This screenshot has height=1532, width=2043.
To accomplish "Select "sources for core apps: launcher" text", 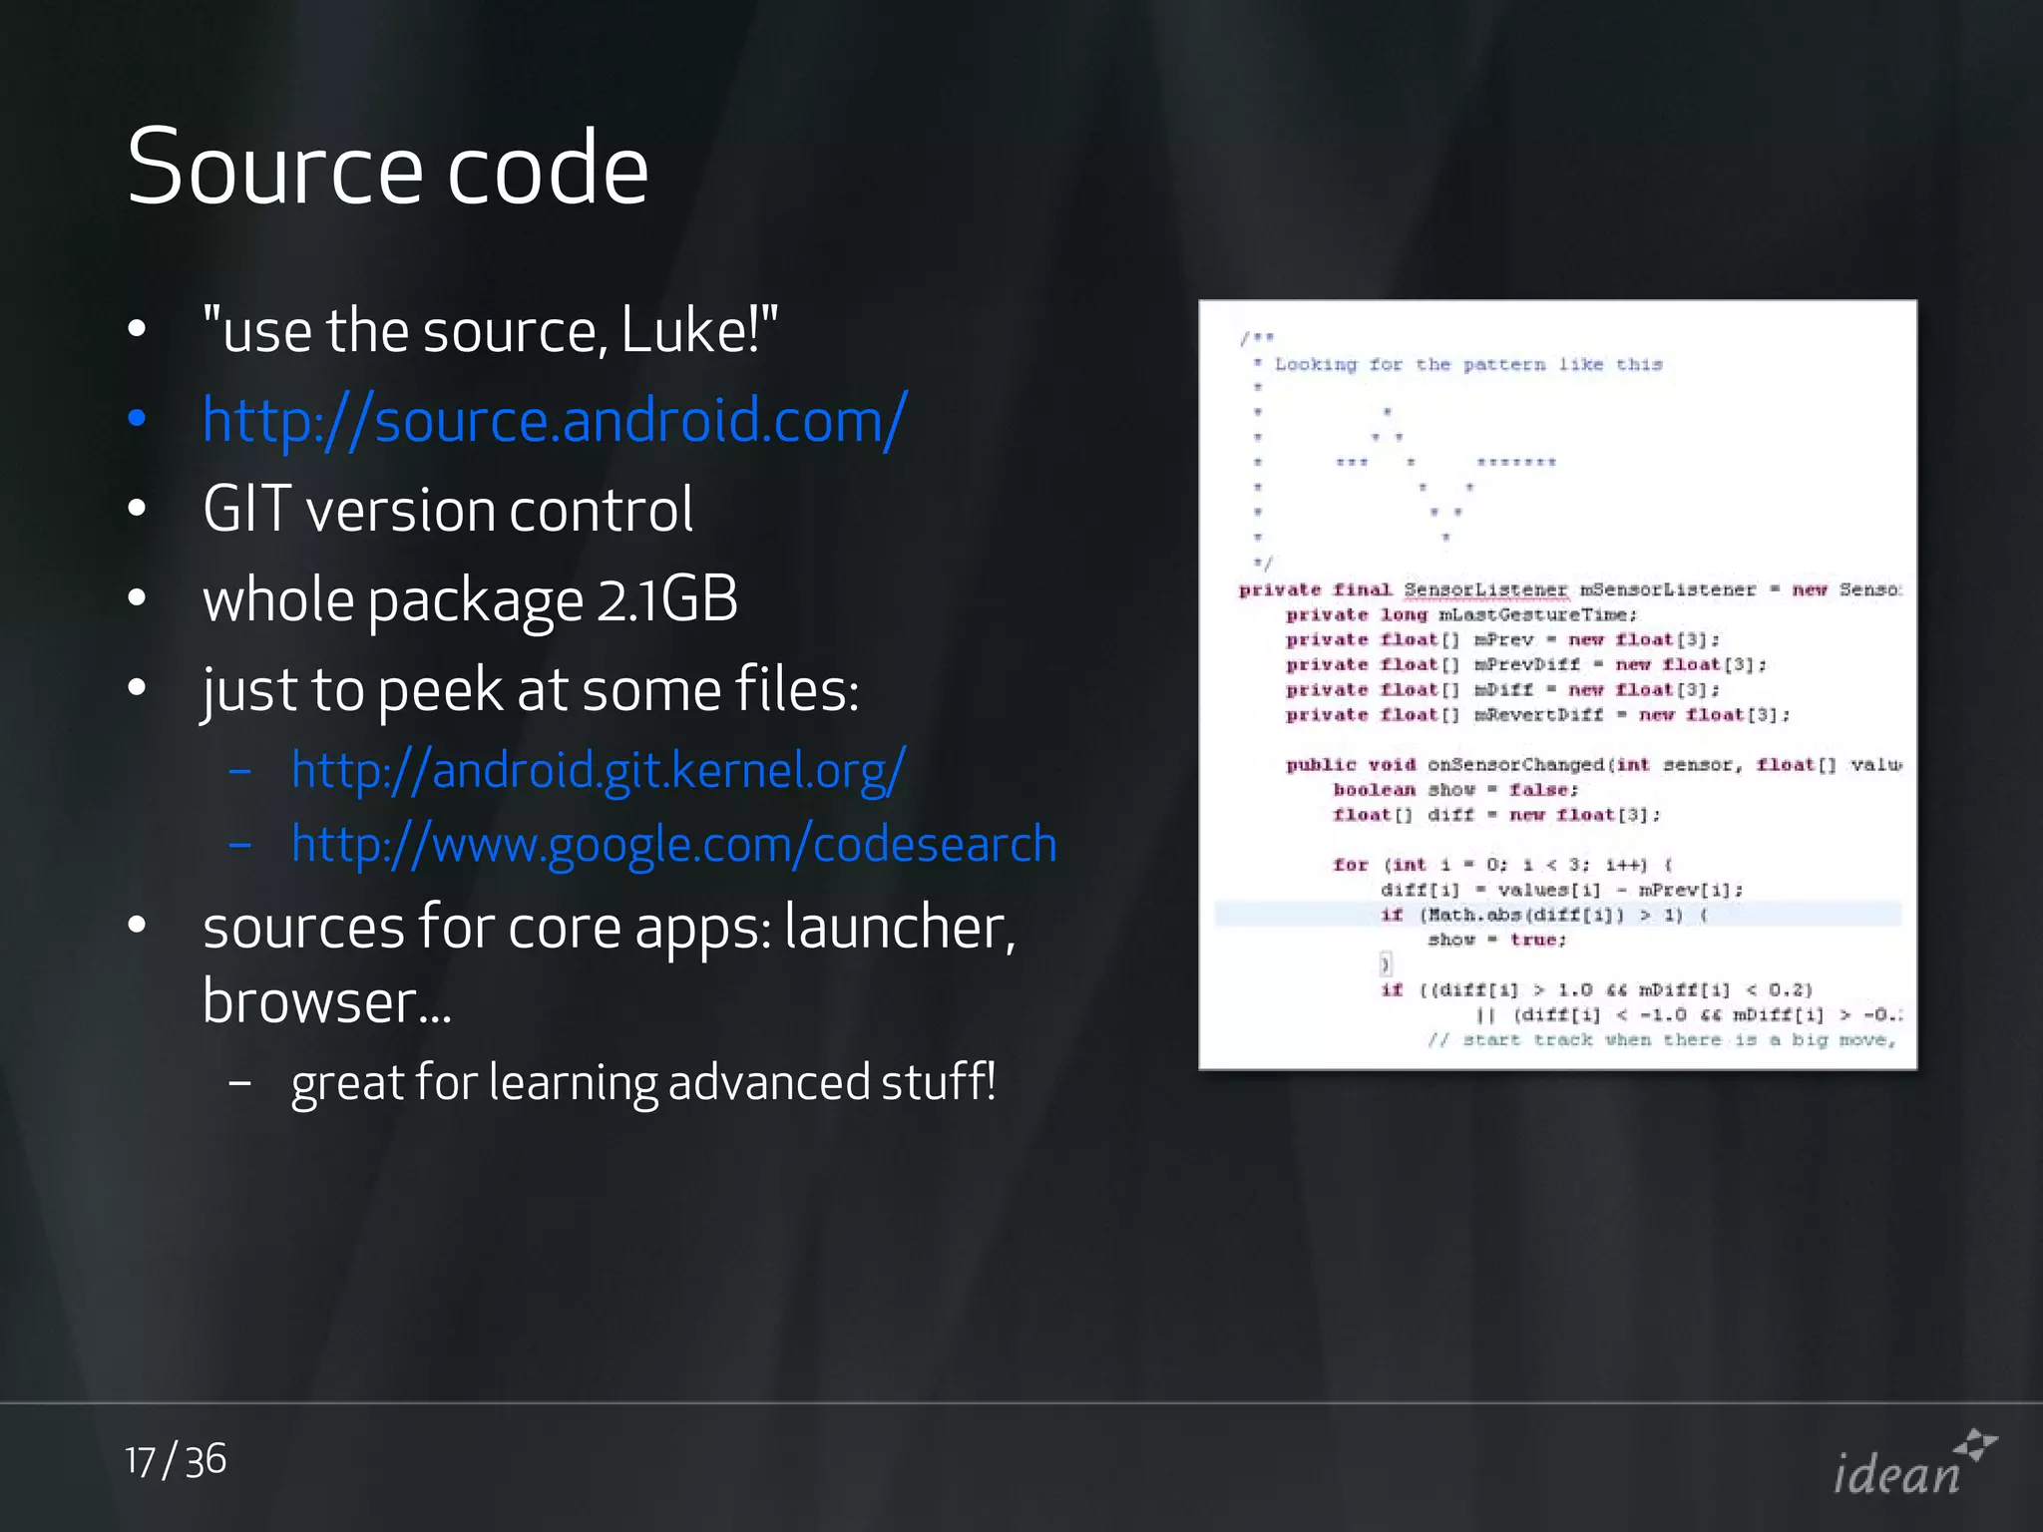I will pyautogui.click(x=609, y=927).
